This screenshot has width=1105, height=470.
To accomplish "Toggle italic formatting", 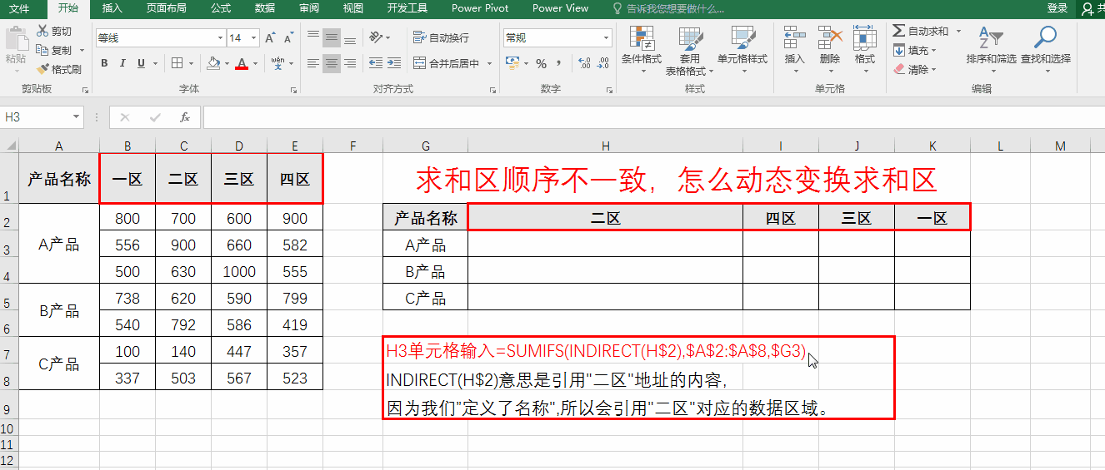I will [122, 63].
